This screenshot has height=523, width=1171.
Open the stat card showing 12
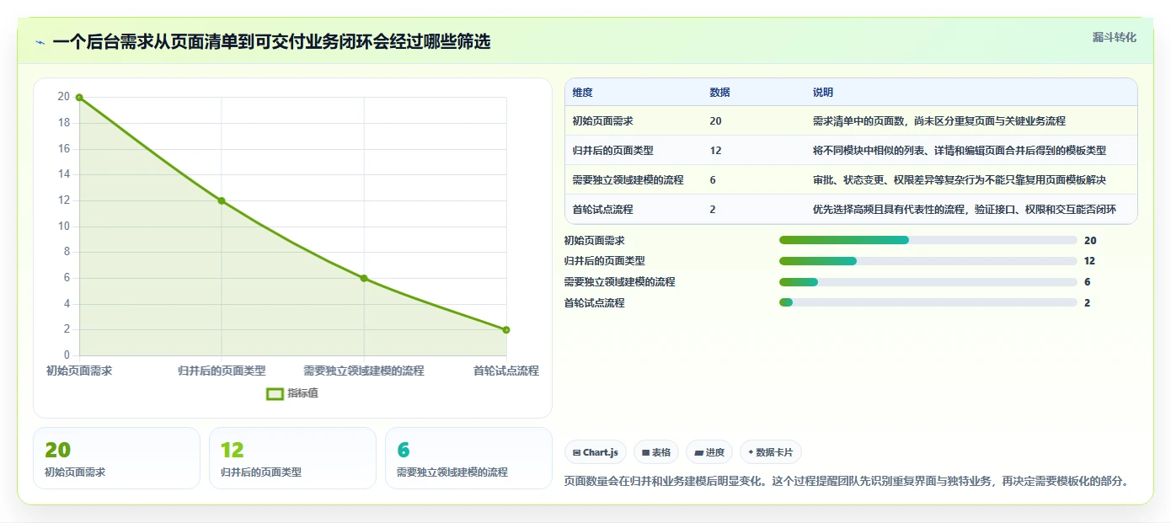click(x=292, y=458)
